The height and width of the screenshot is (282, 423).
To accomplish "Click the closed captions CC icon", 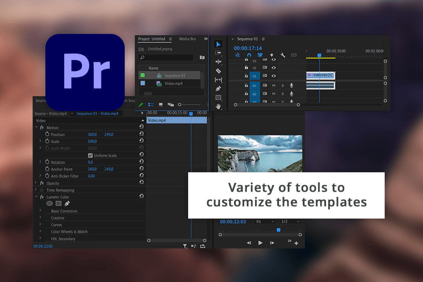I will [x=294, y=55].
